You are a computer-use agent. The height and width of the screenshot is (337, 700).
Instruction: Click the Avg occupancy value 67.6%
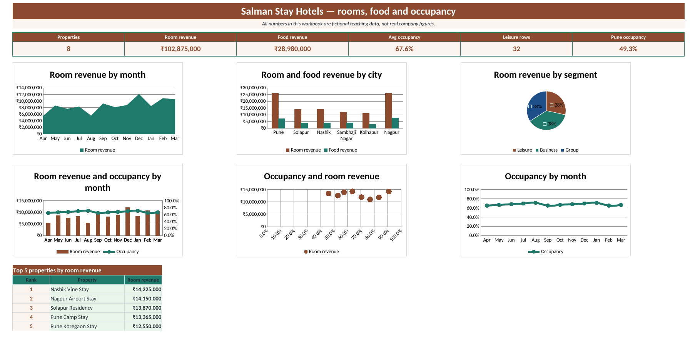(404, 49)
